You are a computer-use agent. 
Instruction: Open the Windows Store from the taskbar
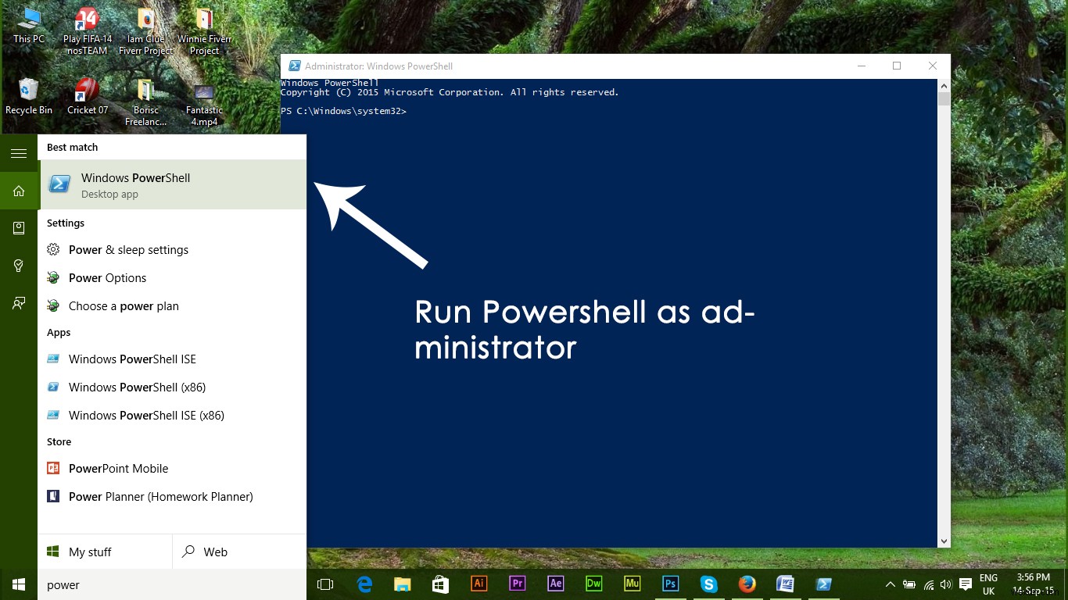point(440,584)
